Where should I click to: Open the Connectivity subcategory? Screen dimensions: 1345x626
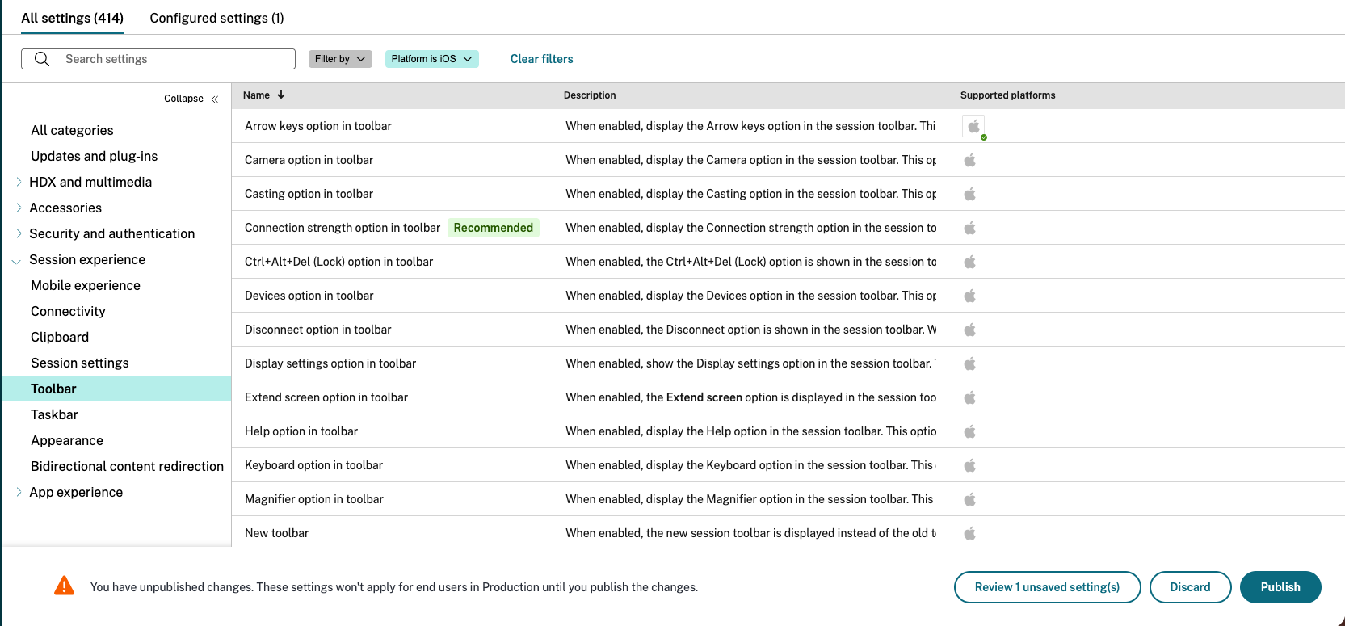(68, 311)
